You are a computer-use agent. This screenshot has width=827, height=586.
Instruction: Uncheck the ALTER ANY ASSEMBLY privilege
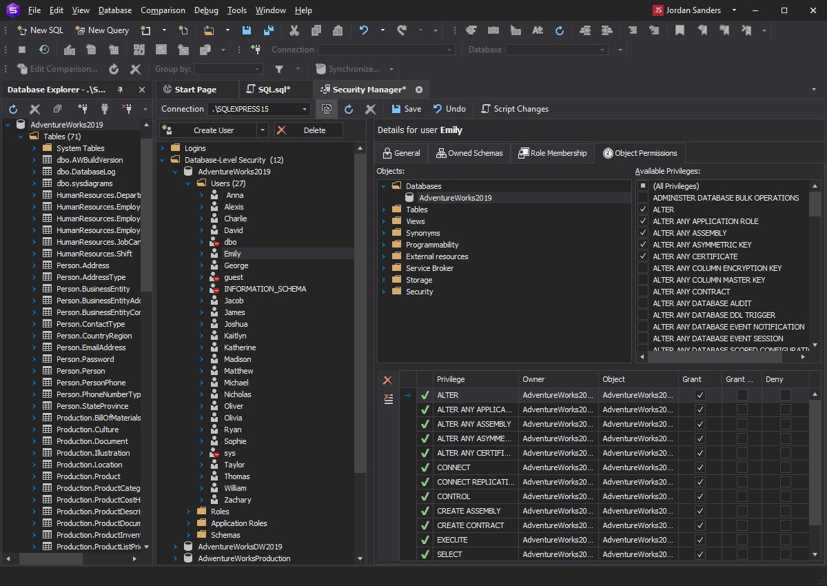point(642,232)
